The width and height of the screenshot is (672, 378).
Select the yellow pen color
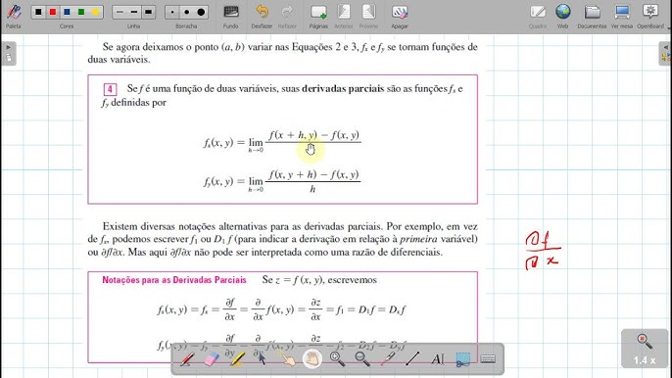point(96,12)
